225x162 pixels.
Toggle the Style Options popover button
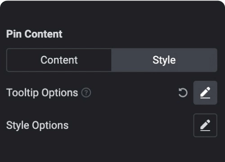click(x=205, y=125)
